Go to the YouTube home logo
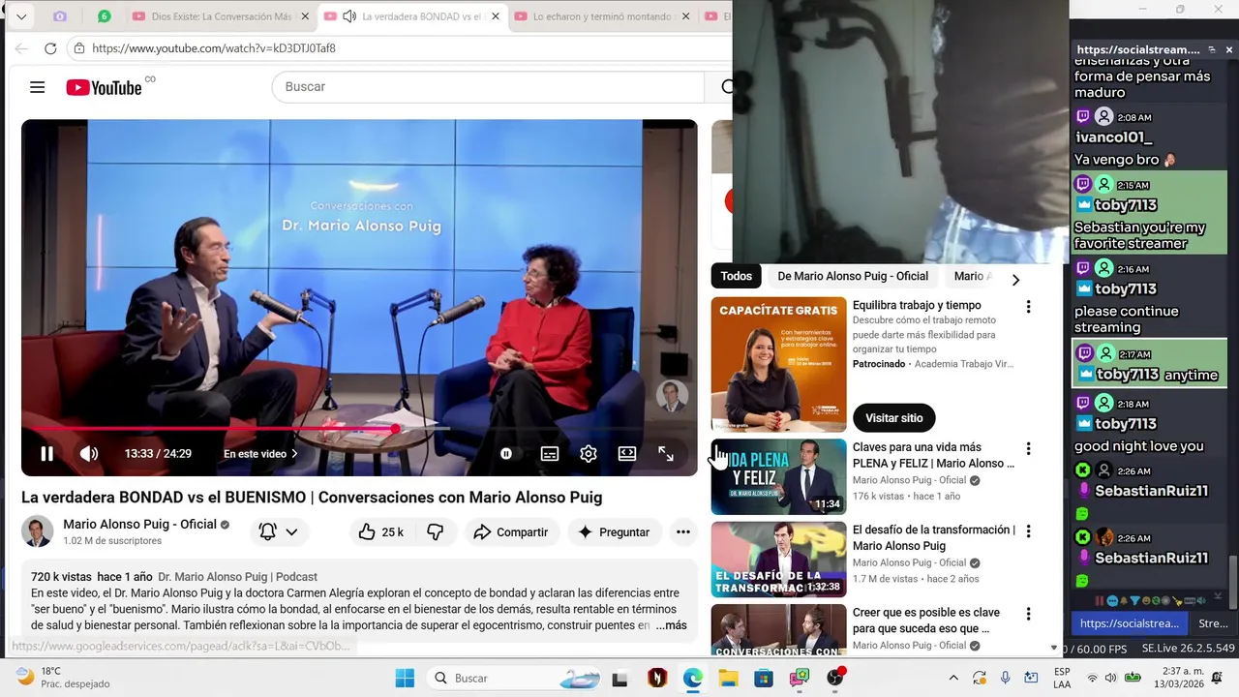Viewport: 1239px width, 697px height. [105, 87]
